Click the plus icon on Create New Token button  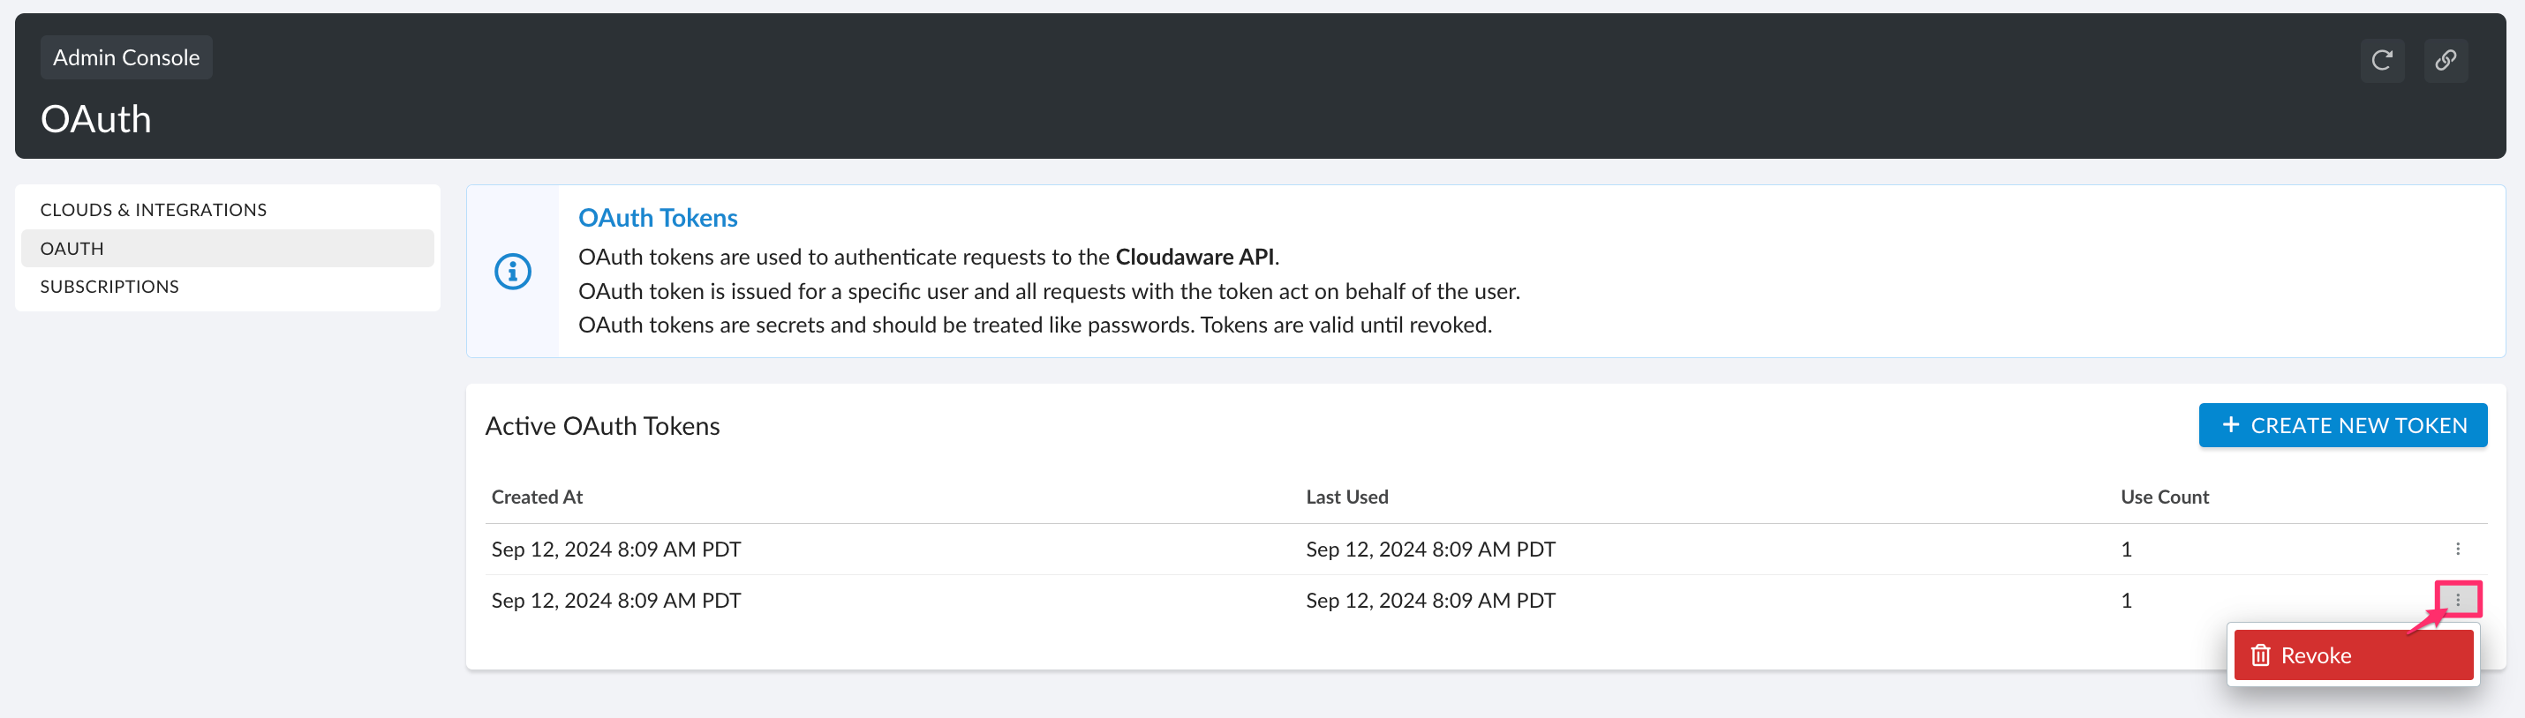(2232, 425)
